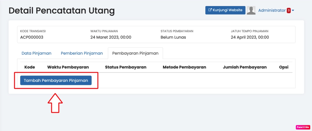Click the Status Pembayaran column header
Viewport: 312px width, 131px height.
click(126, 67)
